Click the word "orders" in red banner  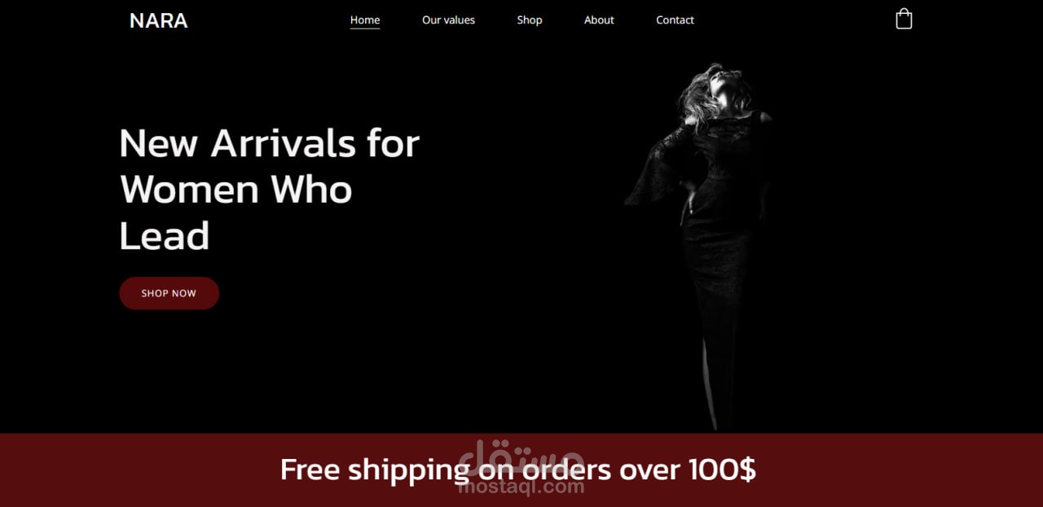(566, 470)
